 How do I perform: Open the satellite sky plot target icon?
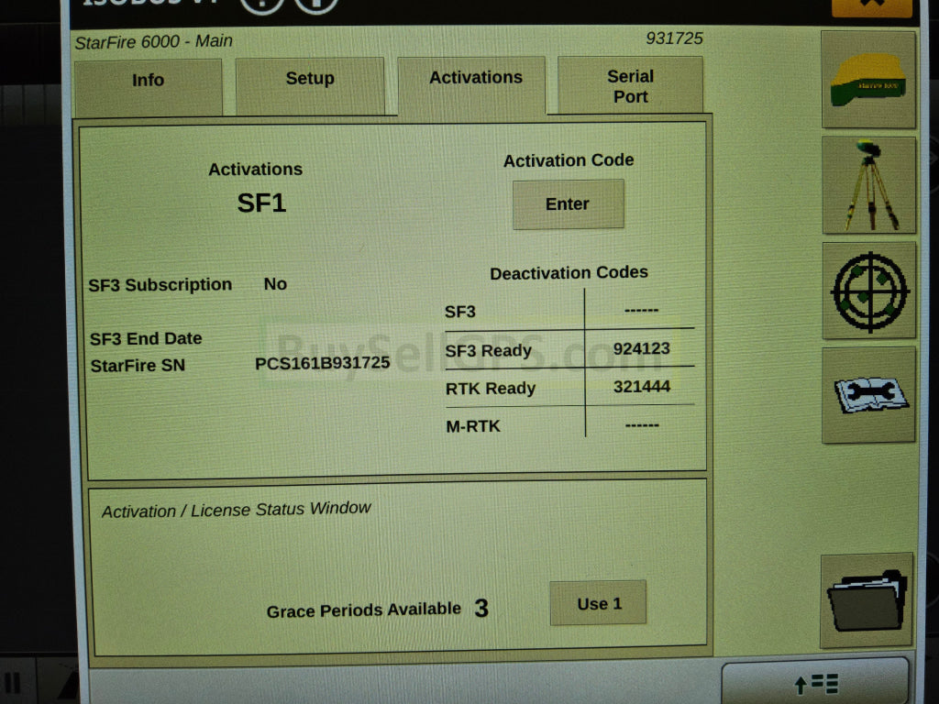click(869, 291)
